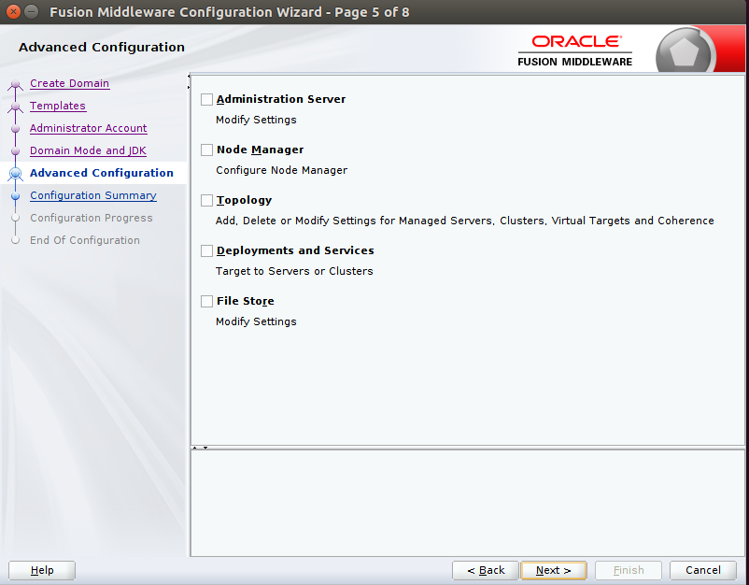Click the Topology description about Managed Servers
This screenshot has width=749, height=585.
[x=465, y=221]
